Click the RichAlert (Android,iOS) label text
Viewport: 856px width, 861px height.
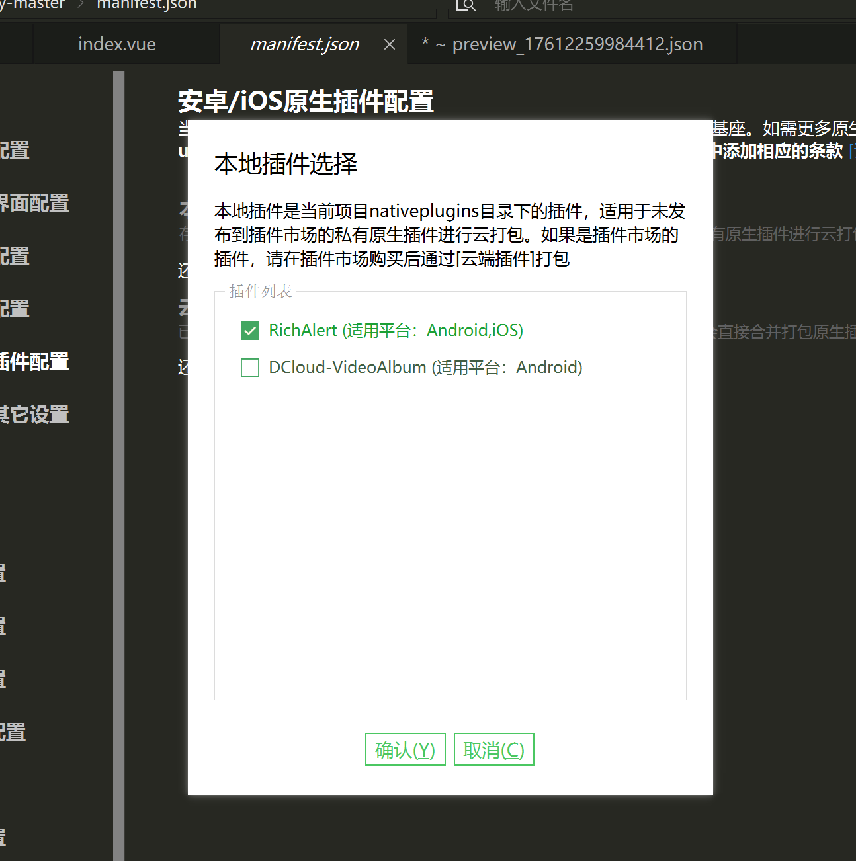(x=396, y=331)
